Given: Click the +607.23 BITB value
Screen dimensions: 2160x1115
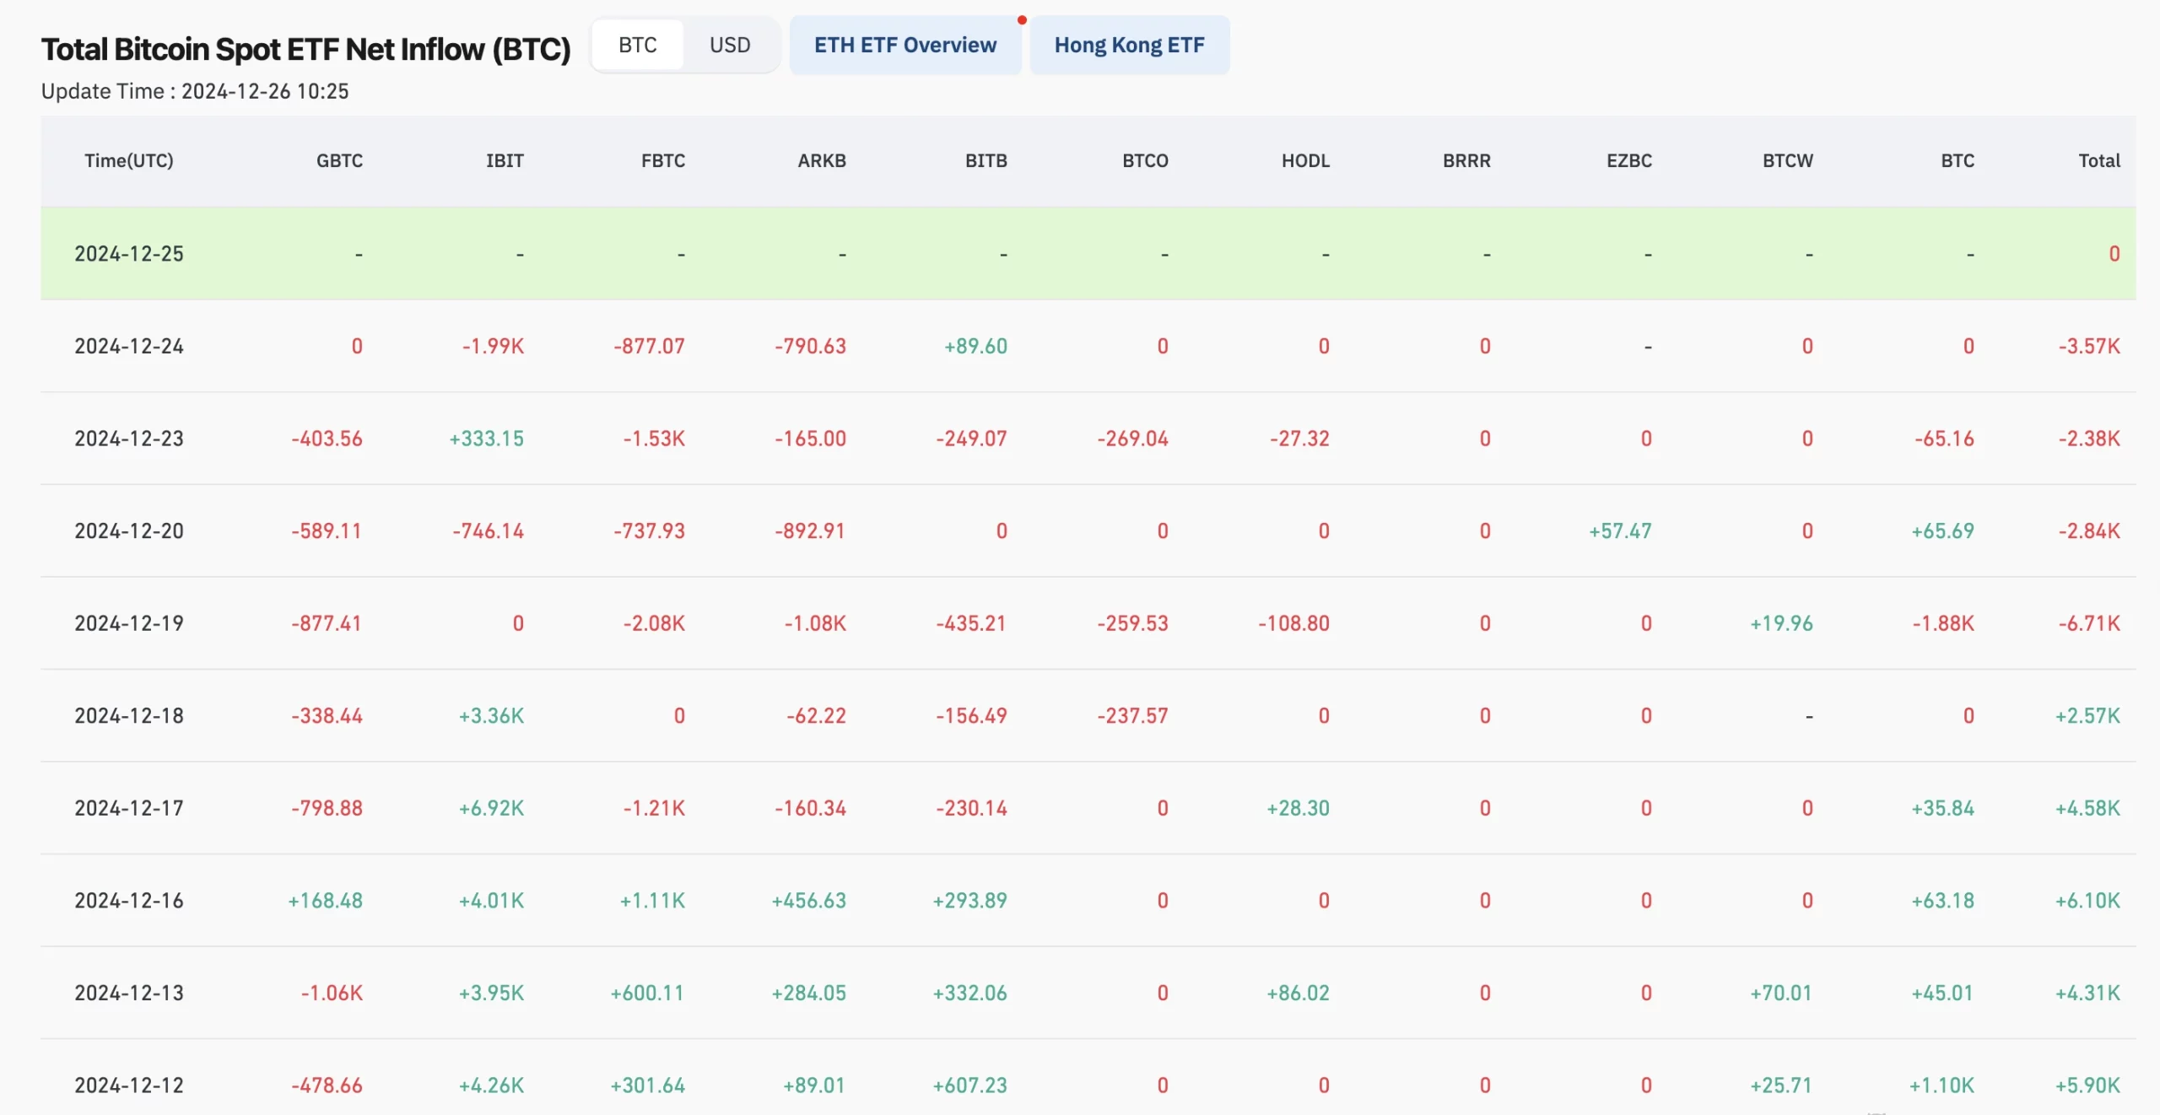Looking at the screenshot, I should [x=969, y=1085].
